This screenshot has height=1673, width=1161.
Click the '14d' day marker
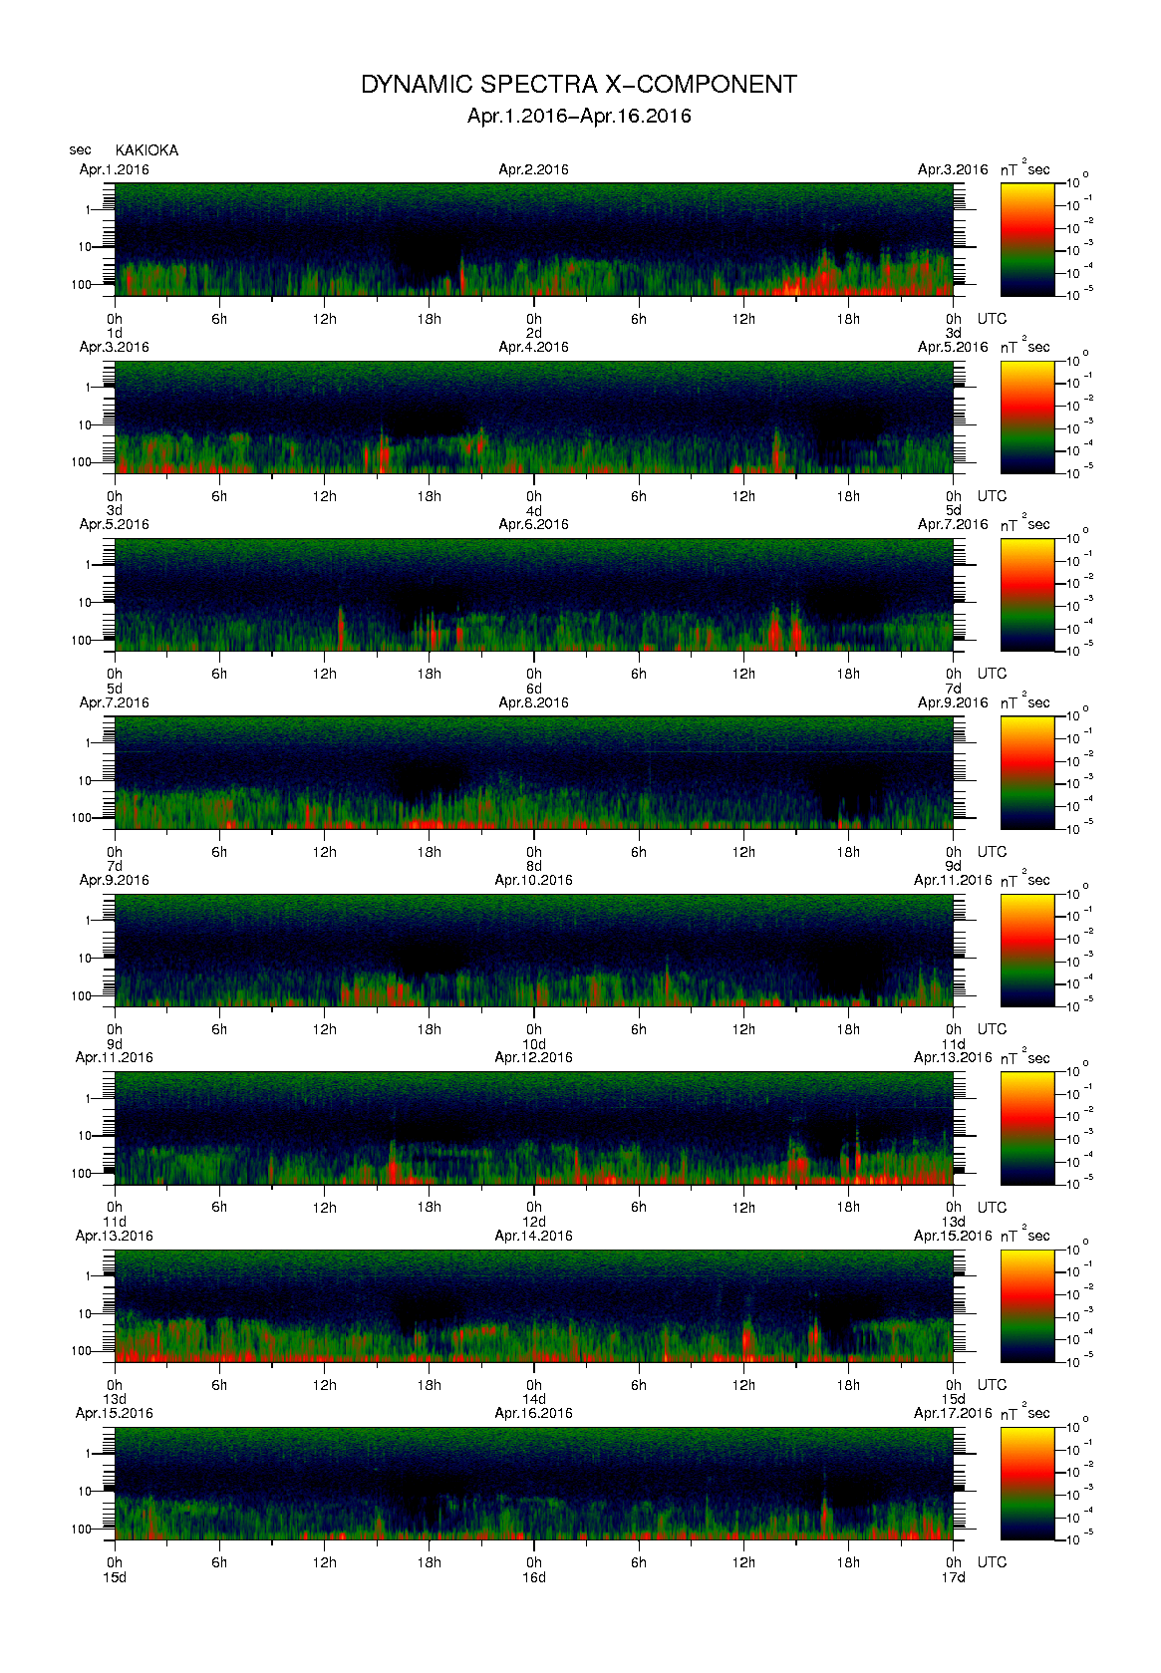coord(534,1399)
